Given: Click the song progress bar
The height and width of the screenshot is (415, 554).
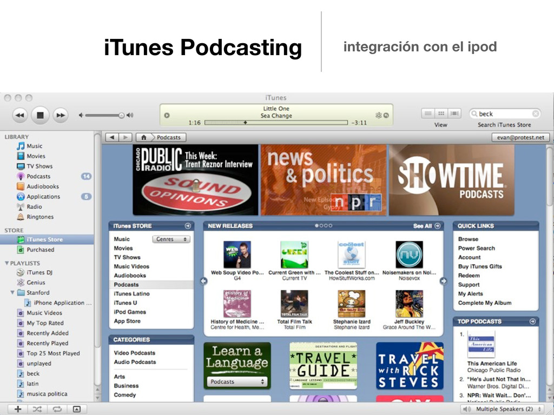Looking at the screenshot, I should [x=276, y=123].
